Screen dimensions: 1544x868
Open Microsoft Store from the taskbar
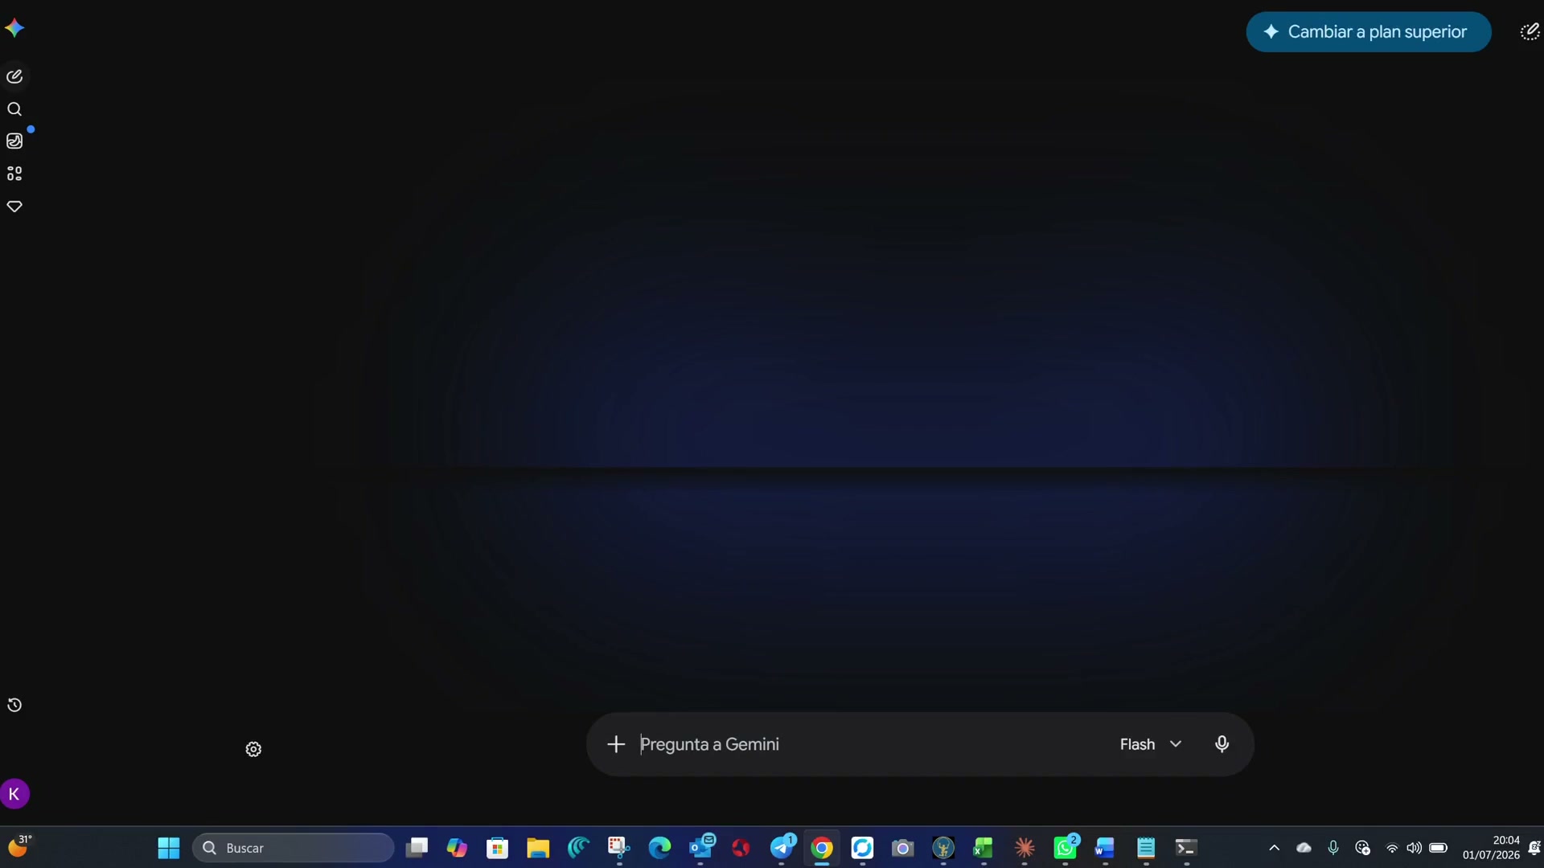pos(498,848)
